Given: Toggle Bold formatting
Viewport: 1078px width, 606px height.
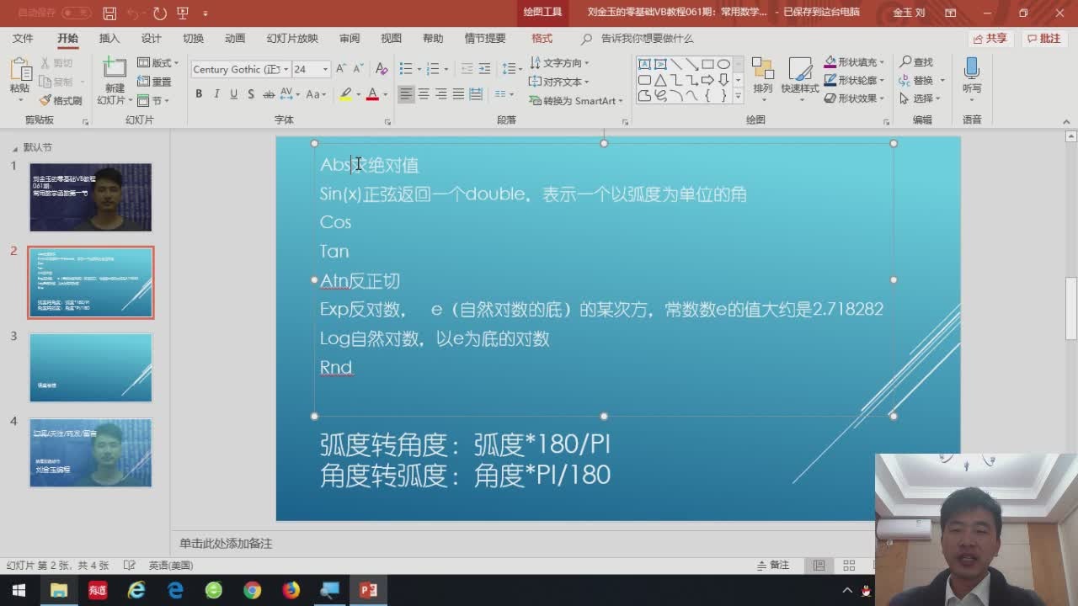Looking at the screenshot, I should [x=199, y=94].
